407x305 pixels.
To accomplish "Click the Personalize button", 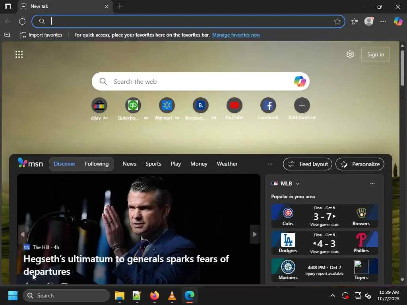I will (x=360, y=164).
